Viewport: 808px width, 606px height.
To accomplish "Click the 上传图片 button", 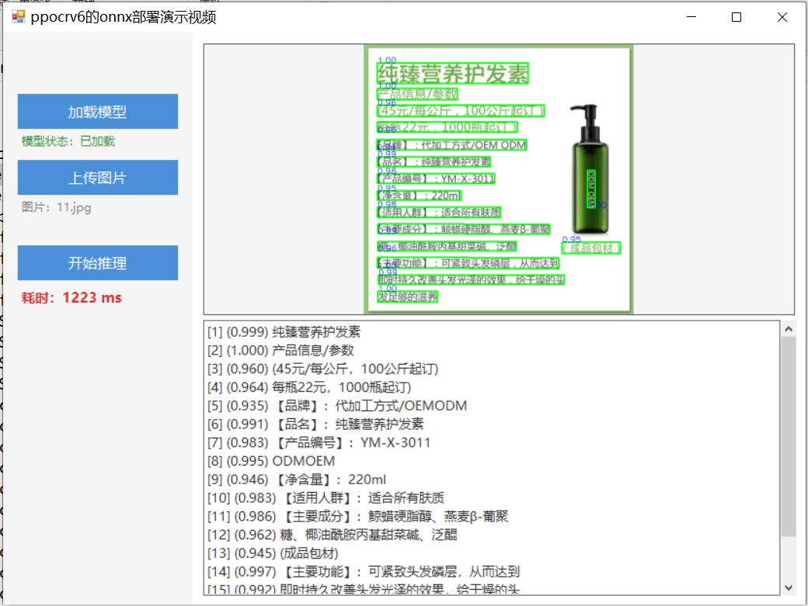I will [x=97, y=178].
